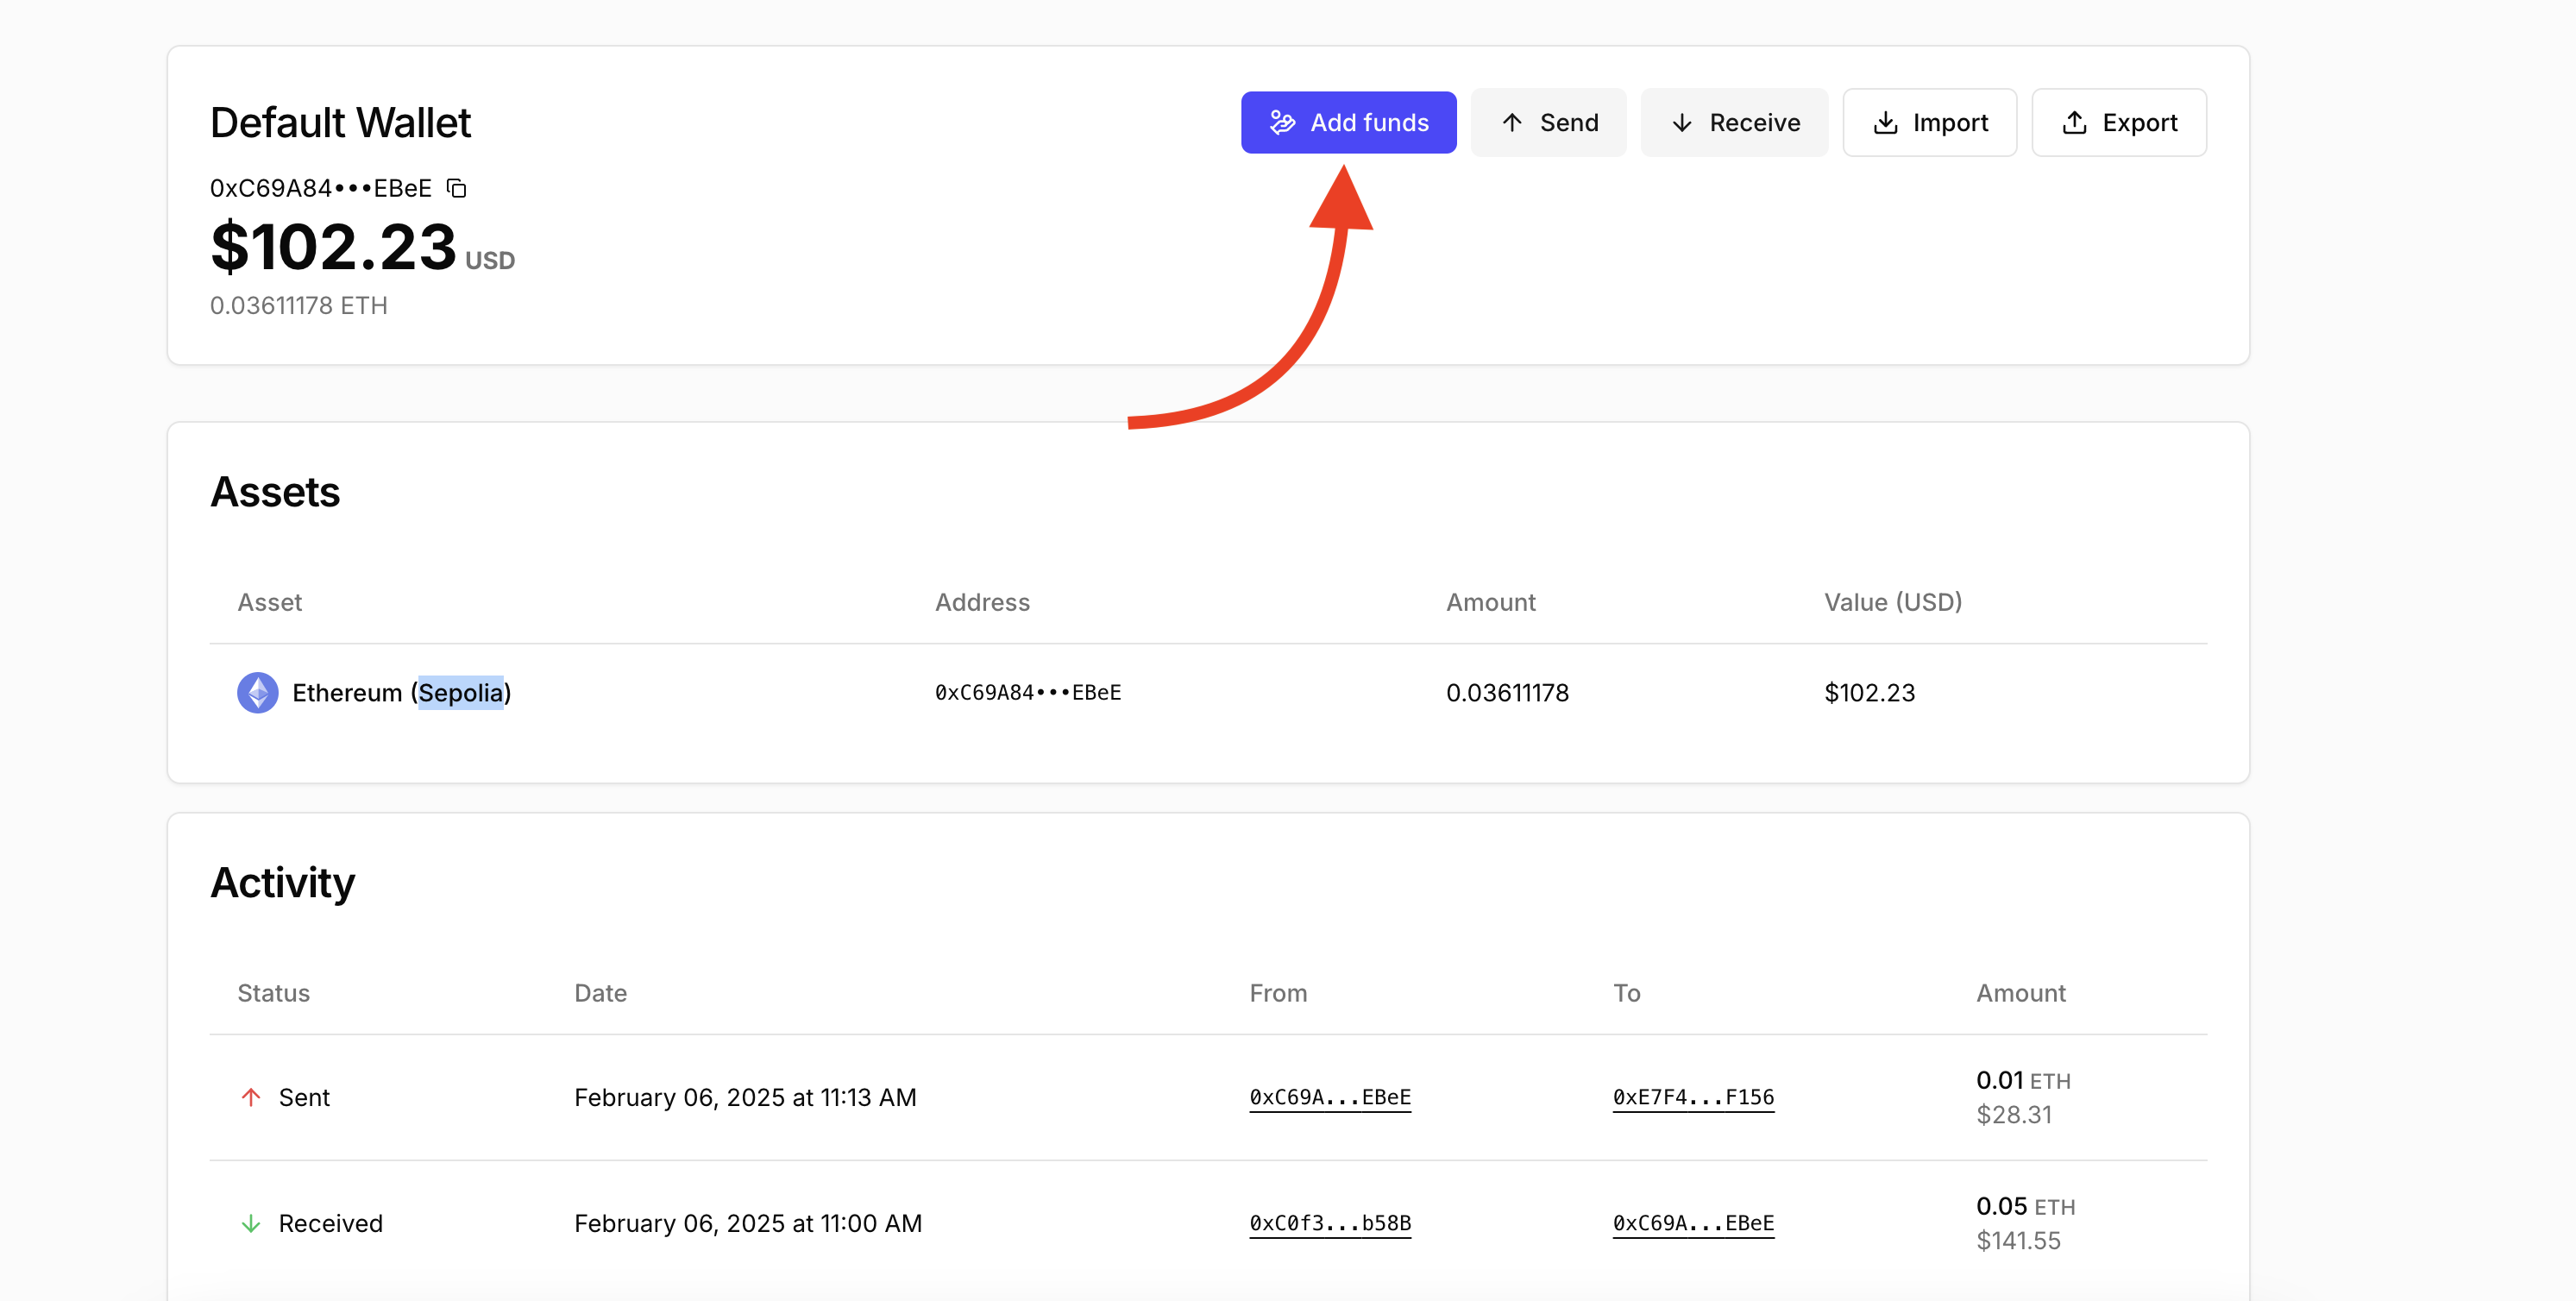
Task: Click the asset address 0xC69A84•••EBeE in table
Action: click(x=1027, y=692)
